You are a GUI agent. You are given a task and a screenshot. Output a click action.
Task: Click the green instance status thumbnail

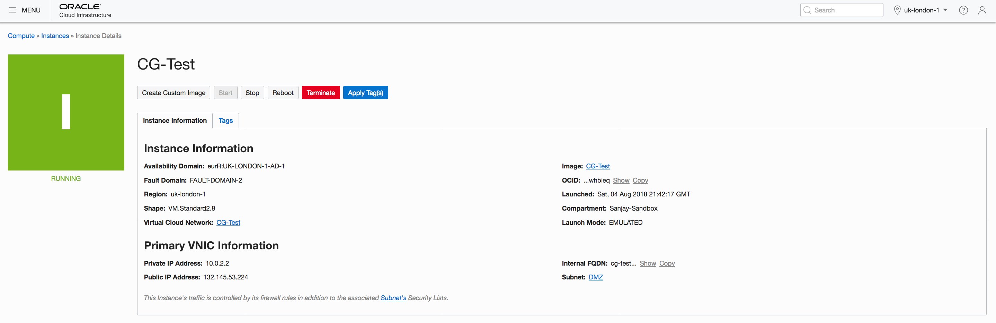[66, 112]
